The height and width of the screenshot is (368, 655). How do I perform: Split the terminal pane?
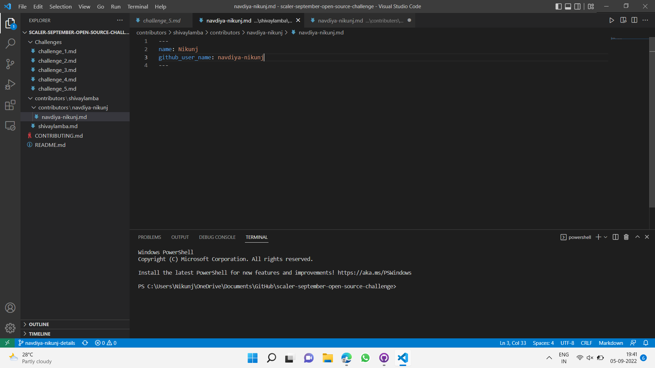pyautogui.click(x=615, y=237)
